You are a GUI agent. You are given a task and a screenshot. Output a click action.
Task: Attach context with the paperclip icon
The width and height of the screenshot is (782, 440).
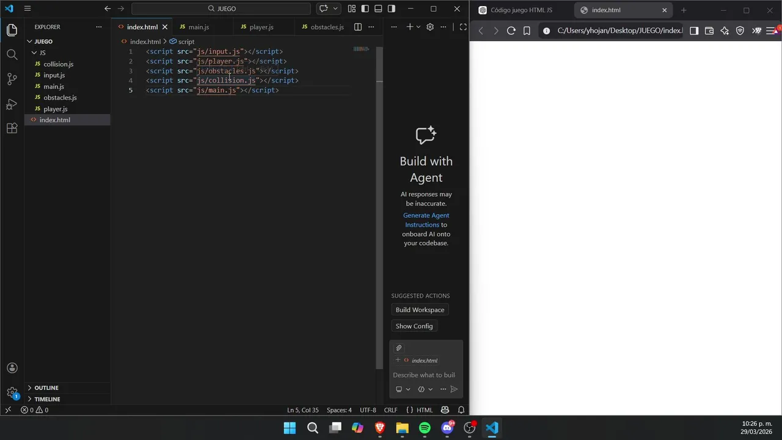(x=399, y=348)
